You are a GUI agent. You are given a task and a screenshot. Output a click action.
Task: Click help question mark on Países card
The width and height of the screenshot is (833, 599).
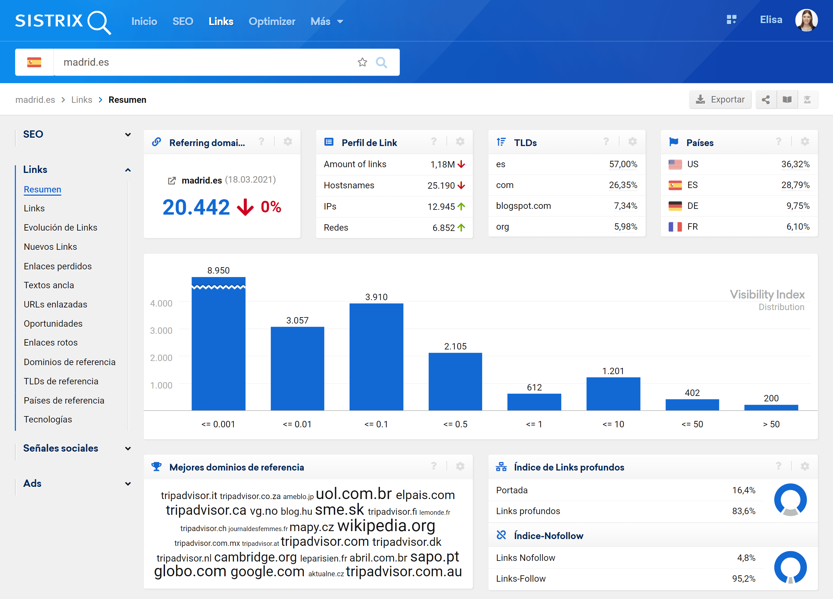(778, 142)
